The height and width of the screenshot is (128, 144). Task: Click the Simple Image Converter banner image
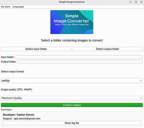pos(72,22)
